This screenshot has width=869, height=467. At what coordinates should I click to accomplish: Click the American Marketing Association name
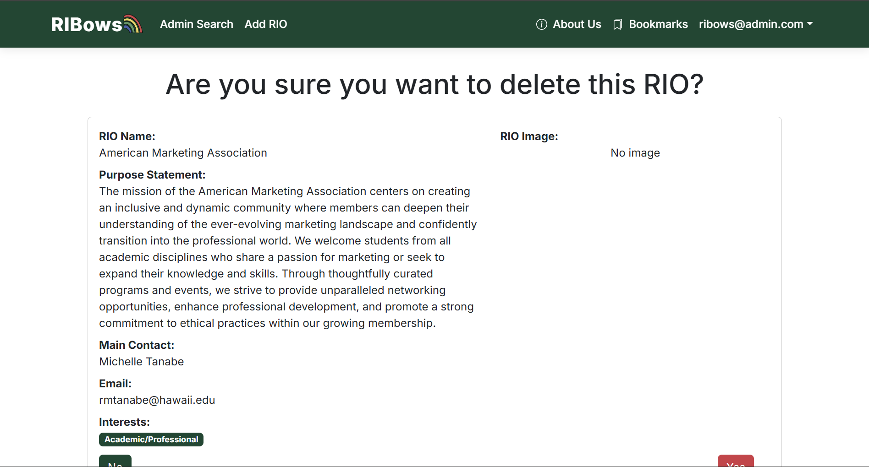click(183, 153)
